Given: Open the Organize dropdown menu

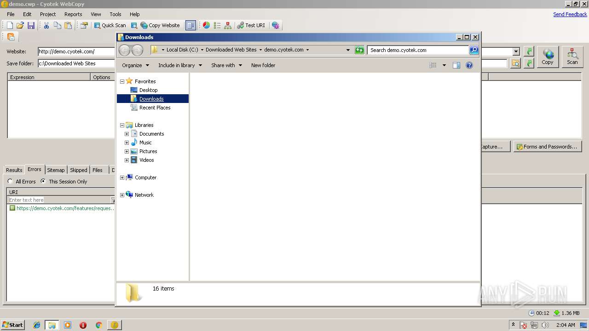Looking at the screenshot, I should point(135,65).
